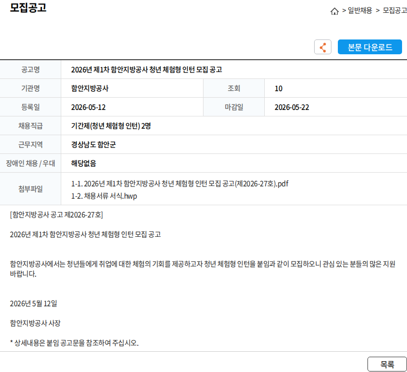Click the 기관명 label cell
407x372 pixels.
click(x=30, y=88)
